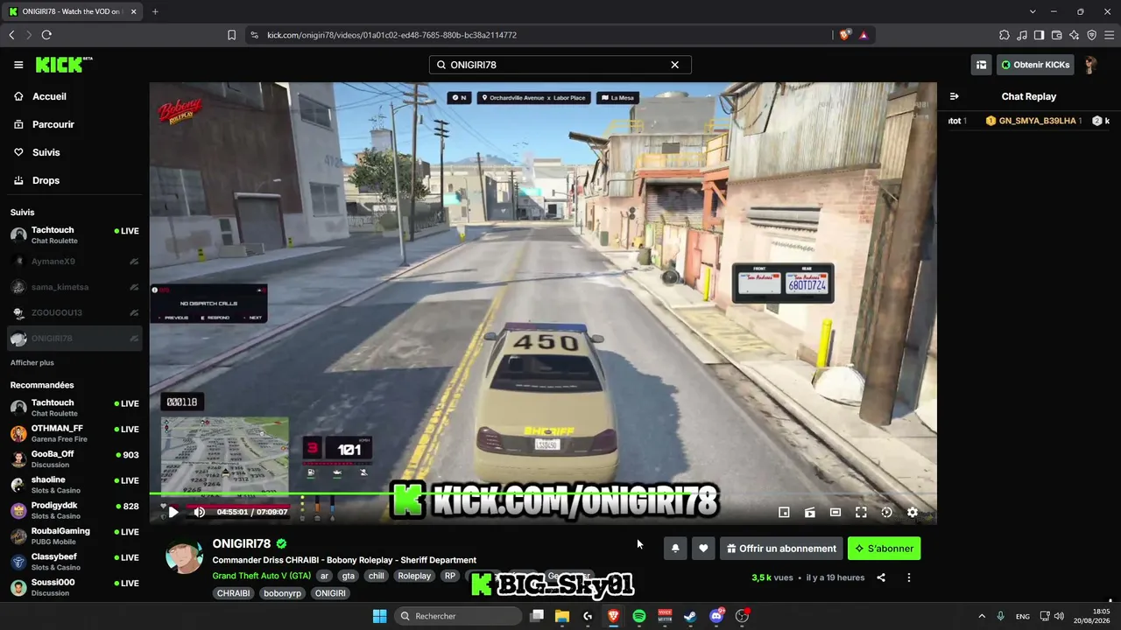
Task: Open Tachtouch channel under Suivis
Action: (74, 235)
